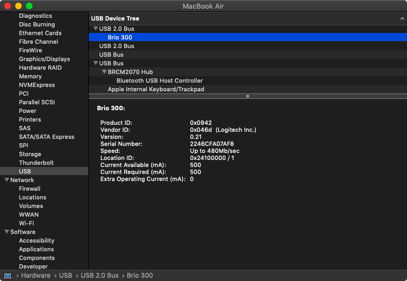Select Firewall under Network
Viewport: 407px width, 281px height.
coord(30,189)
